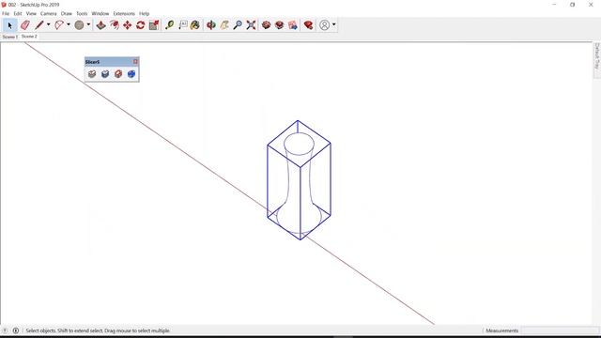Open Extension Manager ruby icon

(308, 25)
